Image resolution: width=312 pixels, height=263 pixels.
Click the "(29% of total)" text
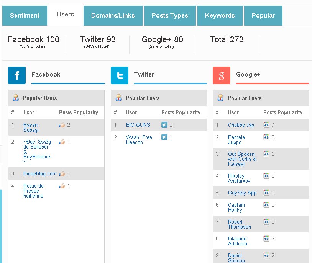click(161, 47)
